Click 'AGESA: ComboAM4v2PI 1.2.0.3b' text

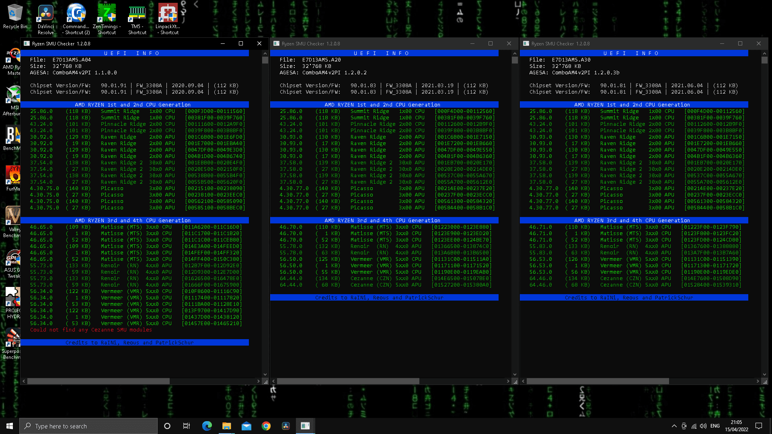[x=575, y=73]
